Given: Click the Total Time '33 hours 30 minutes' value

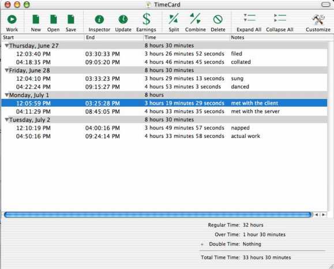Looking at the screenshot, I should [x=267, y=257].
